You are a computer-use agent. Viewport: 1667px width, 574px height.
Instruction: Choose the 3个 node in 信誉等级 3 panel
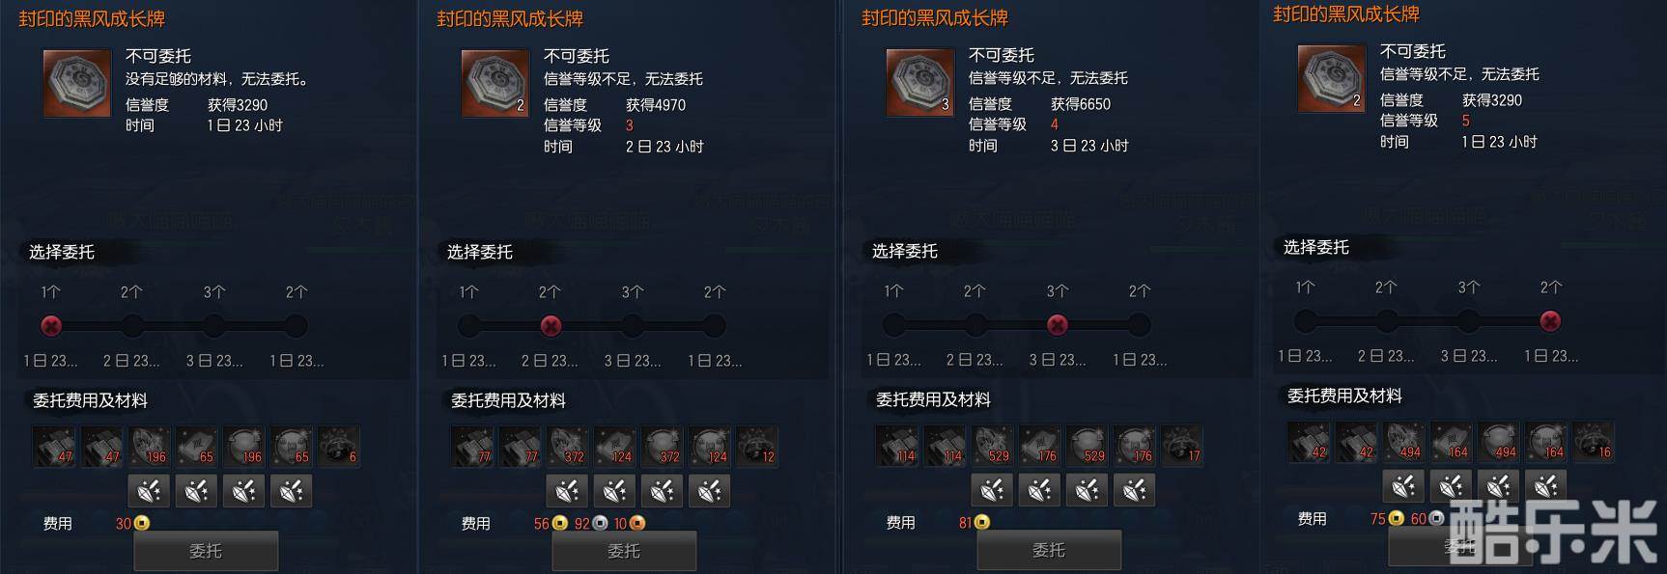(x=632, y=326)
